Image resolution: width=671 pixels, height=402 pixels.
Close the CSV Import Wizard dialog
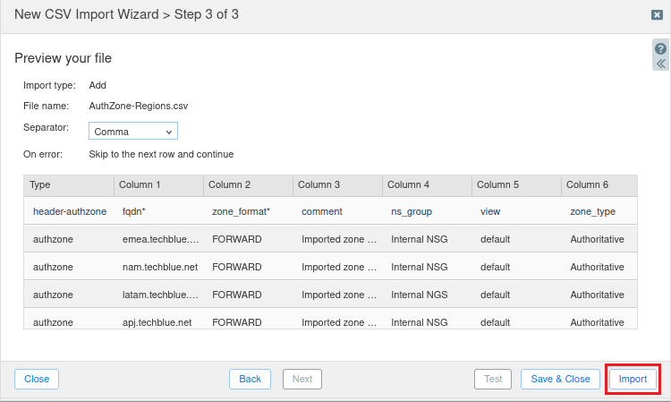657,15
